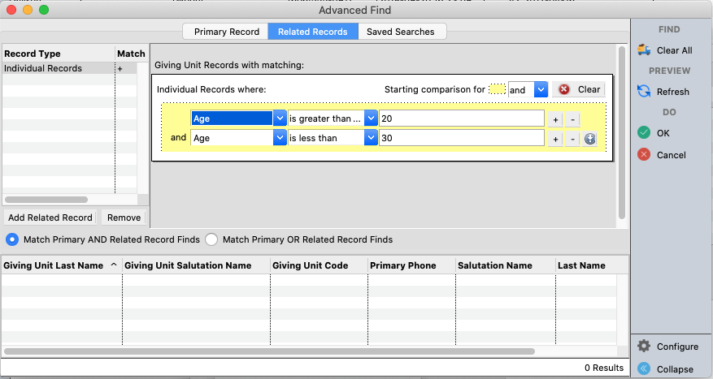Expand the starting comparison 'and' dropdown
713x379 pixels.
[540, 90]
